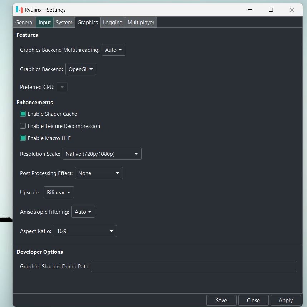This screenshot has height=307, width=307.
Task: Click the Ryujinx logo icon in title bar
Action: pyautogui.click(x=19, y=10)
